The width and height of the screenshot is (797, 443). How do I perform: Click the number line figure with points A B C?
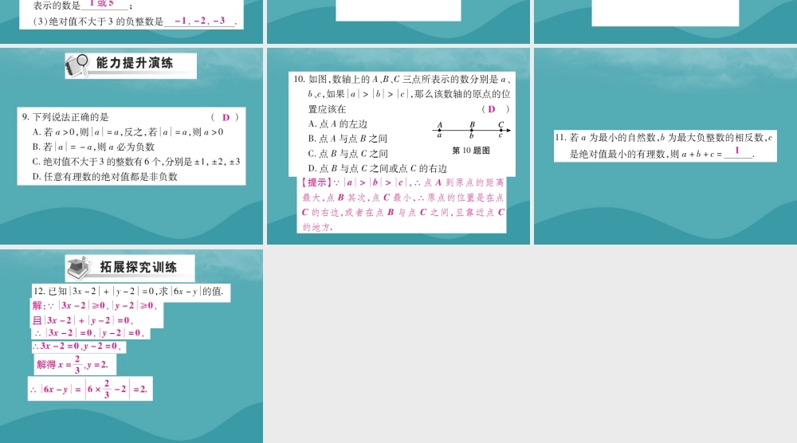click(471, 130)
